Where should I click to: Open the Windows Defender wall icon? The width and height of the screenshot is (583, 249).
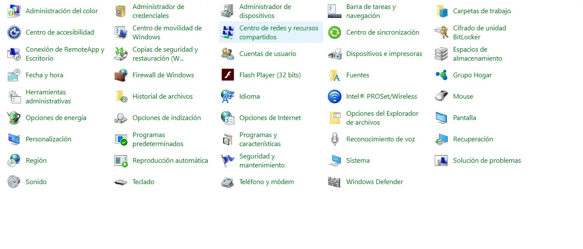click(x=335, y=182)
